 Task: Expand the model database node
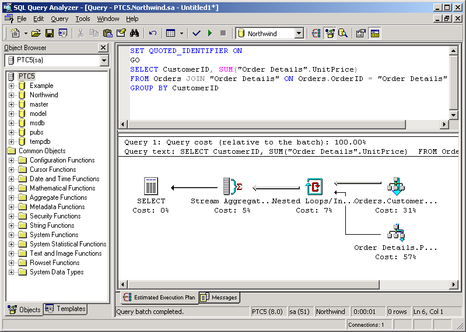pos(11,114)
